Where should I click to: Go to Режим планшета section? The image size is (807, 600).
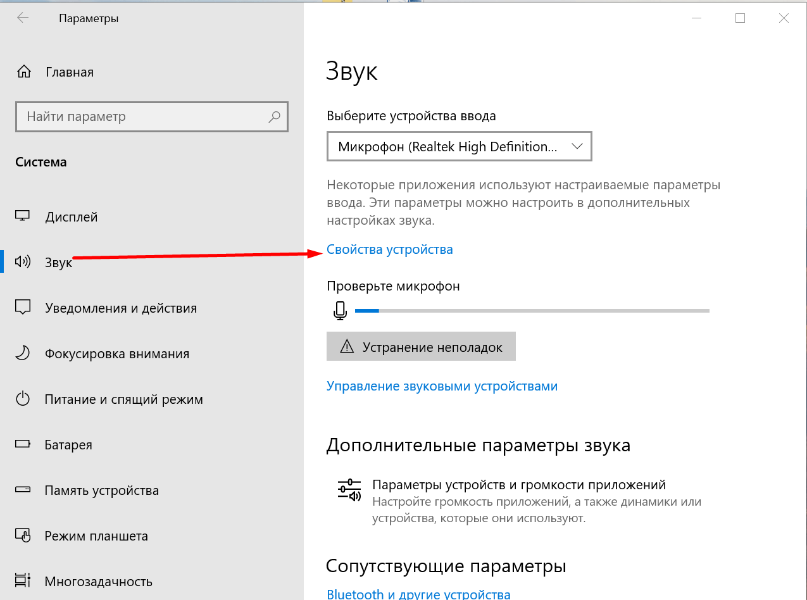pyautogui.click(x=96, y=536)
